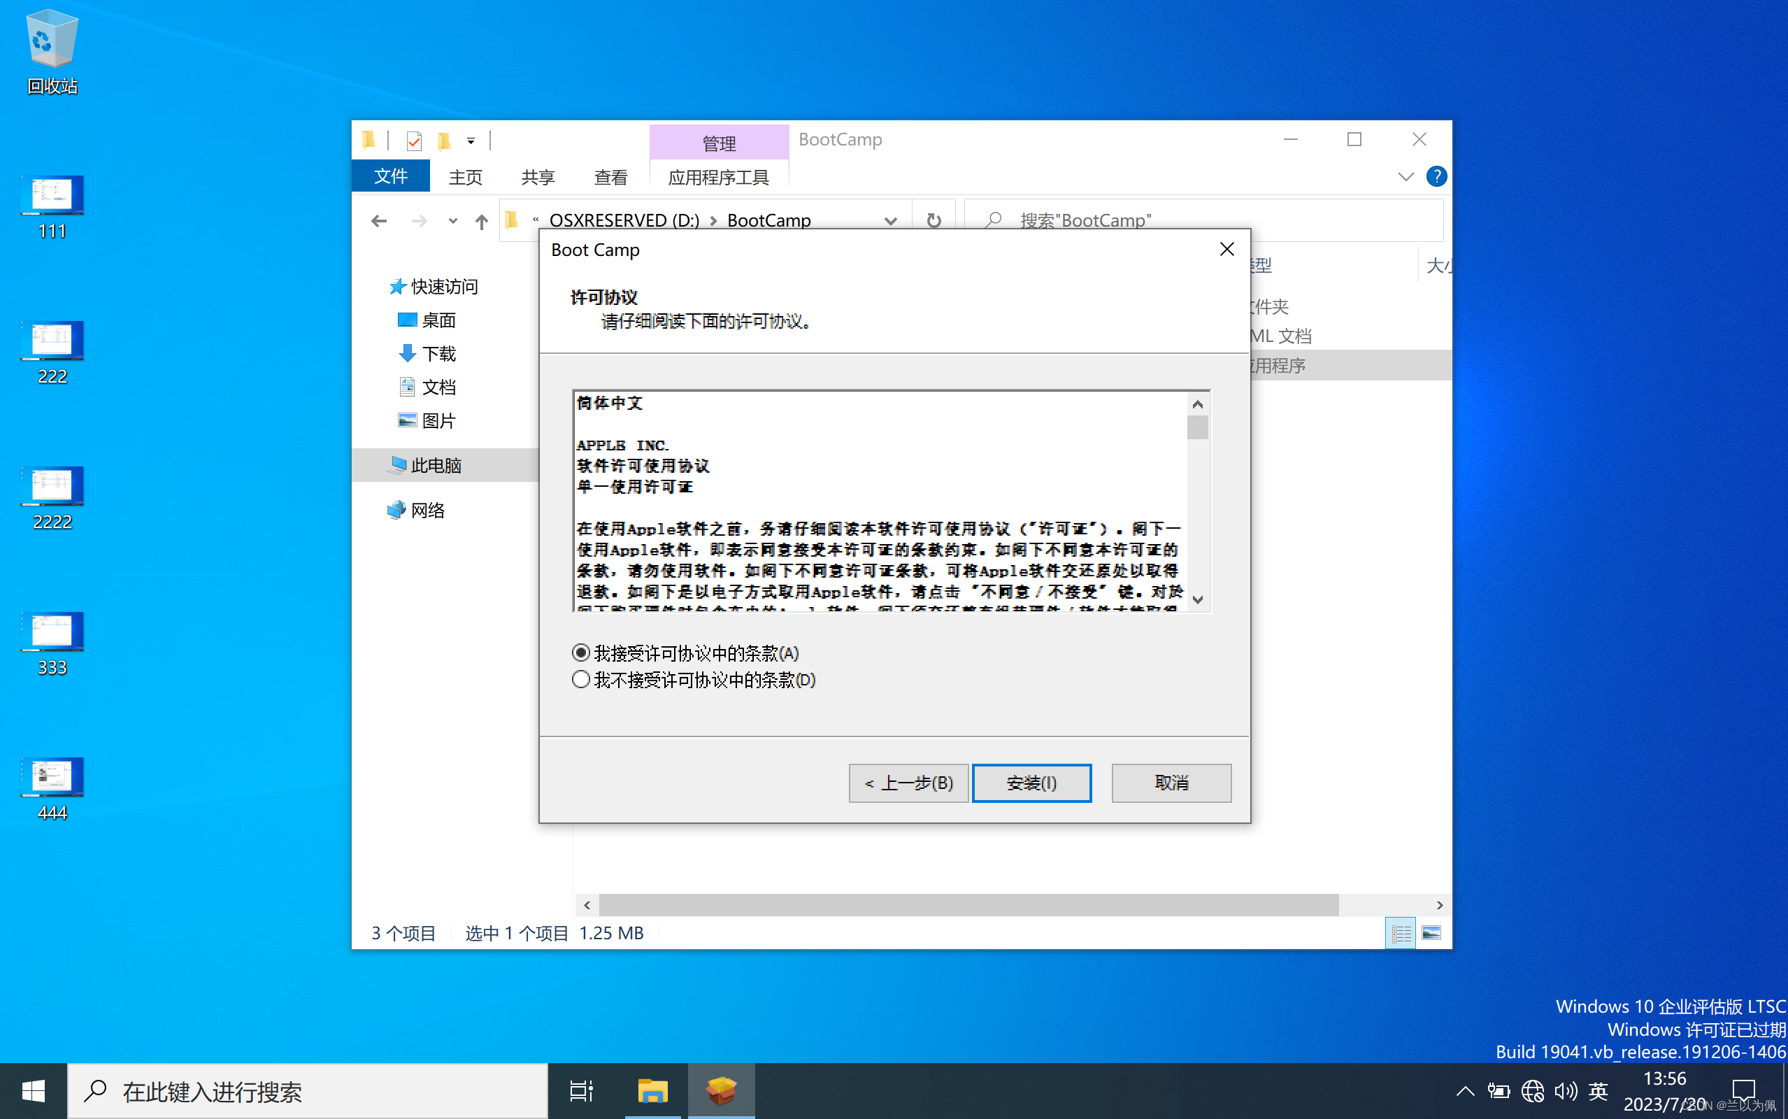Open the 文件 menu tab
The width and height of the screenshot is (1788, 1119).
coord(391,177)
